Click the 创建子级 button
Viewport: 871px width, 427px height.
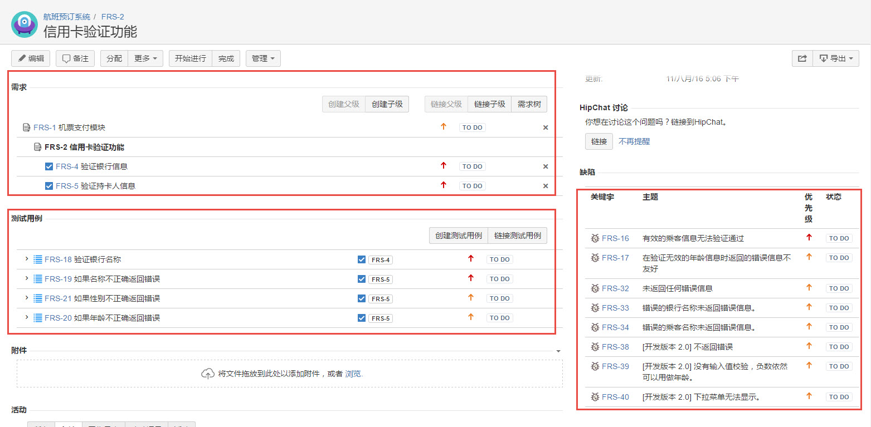387,104
